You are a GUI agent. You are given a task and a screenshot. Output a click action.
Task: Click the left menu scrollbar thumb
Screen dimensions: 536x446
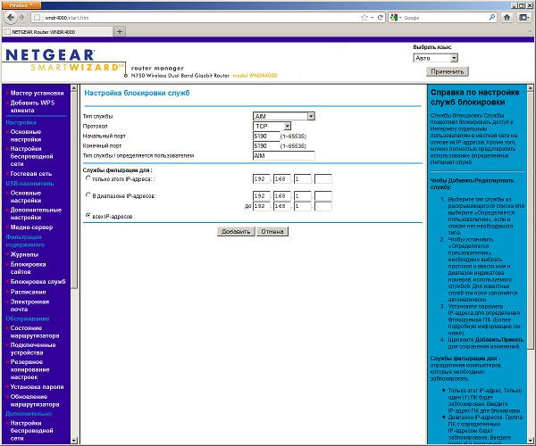click(74, 190)
